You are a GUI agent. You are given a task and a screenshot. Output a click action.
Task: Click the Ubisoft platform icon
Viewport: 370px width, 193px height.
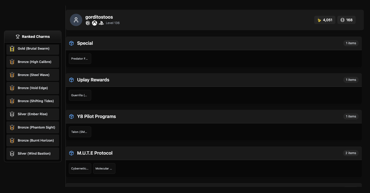click(x=88, y=23)
